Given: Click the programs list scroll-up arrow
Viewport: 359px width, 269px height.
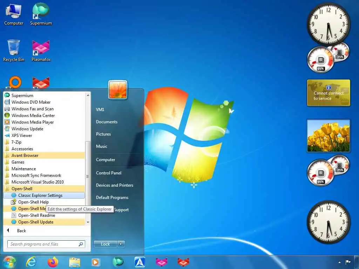Looking at the screenshot, I should point(88,95).
